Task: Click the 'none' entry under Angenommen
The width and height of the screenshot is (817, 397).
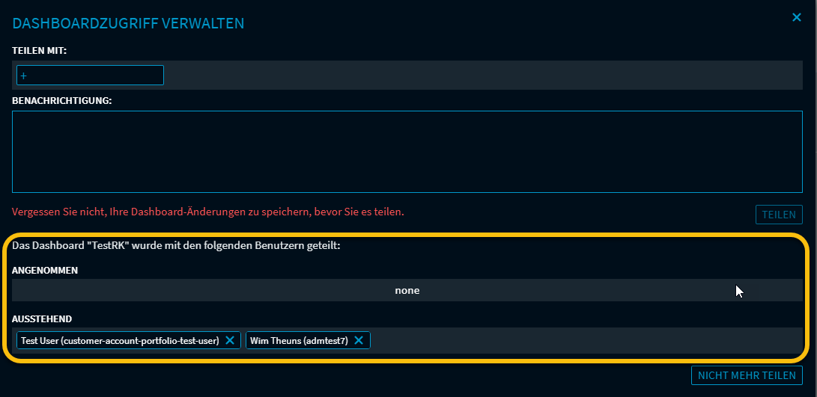Action: click(407, 290)
